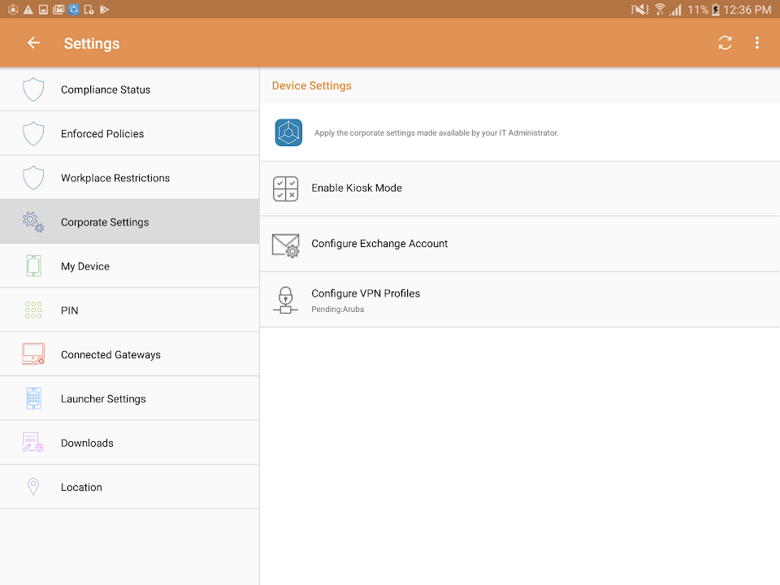This screenshot has width=780, height=585.
Task: Tap the Wi-Fi signal status icon
Action: pyautogui.click(x=660, y=10)
